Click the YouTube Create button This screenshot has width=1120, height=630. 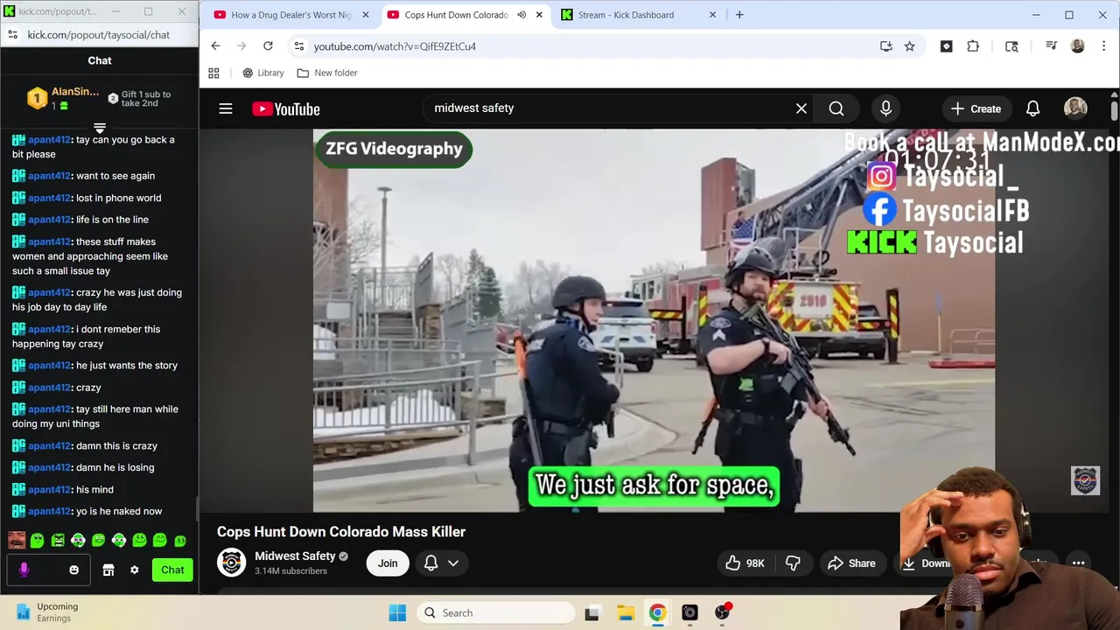[x=976, y=108]
